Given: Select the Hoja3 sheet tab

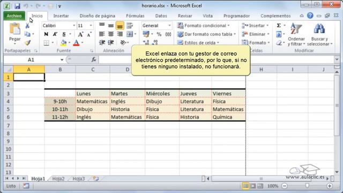Looking at the screenshot, I should (x=79, y=179).
